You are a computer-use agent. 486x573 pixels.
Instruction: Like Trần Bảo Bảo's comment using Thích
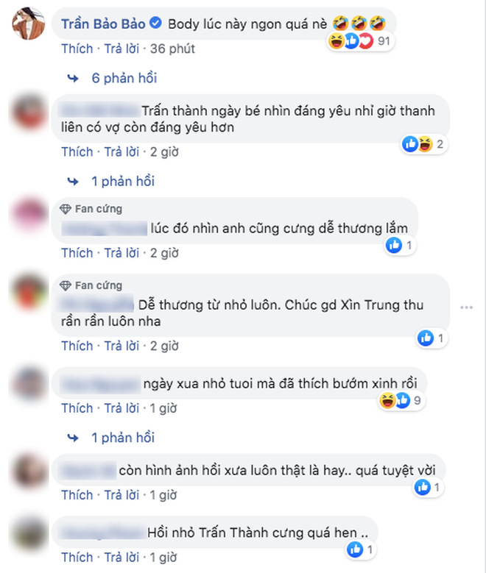coord(77,49)
